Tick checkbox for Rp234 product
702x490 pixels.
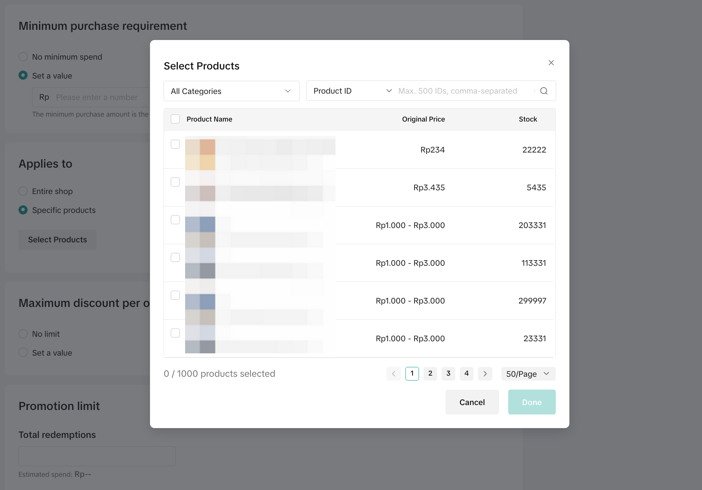click(175, 144)
